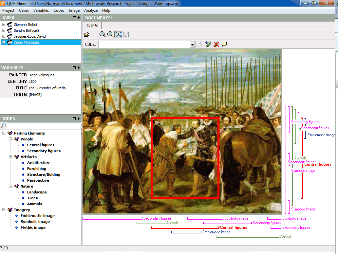This screenshot has height=254, width=338.
Task: Click the painting image of Surrender of Breda
Action: pyautogui.click(x=182, y=131)
